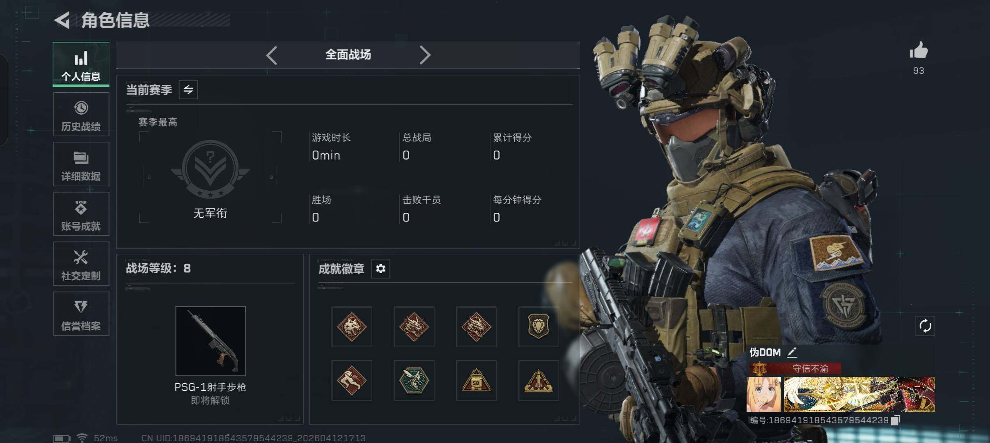Click the anime girl avatar picture
Screen dimensions: 990x443
click(764, 395)
